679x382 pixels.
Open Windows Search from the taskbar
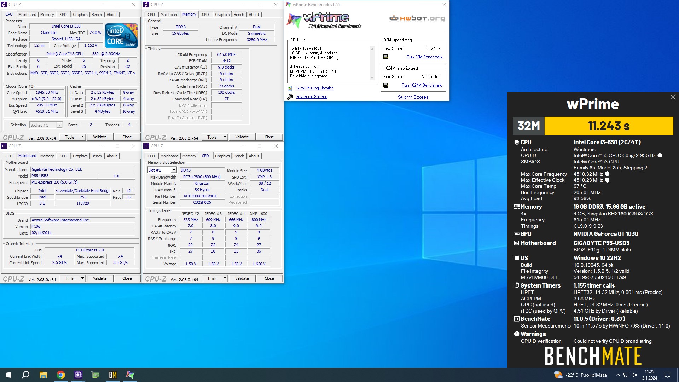tap(25, 375)
